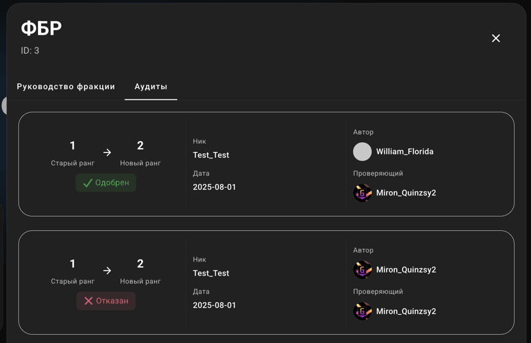The width and height of the screenshot is (531, 343).
Task: Click the green checkmark icon in Одобрен badge
Action: pos(88,183)
